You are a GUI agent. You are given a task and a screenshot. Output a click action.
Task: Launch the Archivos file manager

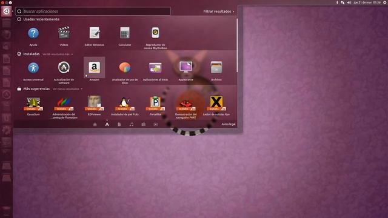pyautogui.click(x=216, y=67)
